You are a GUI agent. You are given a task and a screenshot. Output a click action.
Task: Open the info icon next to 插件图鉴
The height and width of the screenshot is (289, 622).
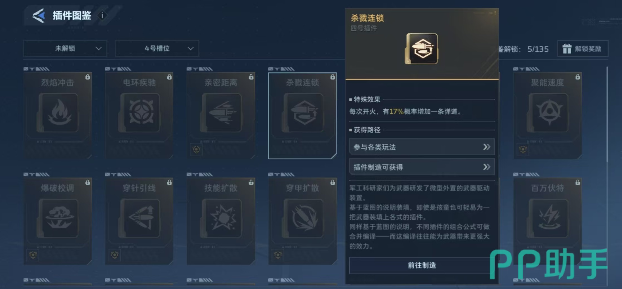pyautogui.click(x=102, y=15)
